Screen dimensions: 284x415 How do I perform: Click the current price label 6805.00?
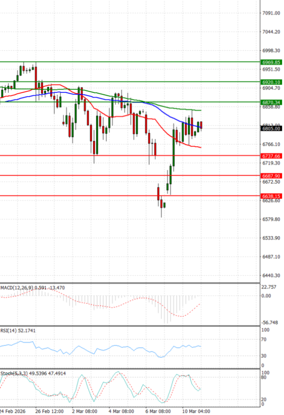(x=271, y=129)
